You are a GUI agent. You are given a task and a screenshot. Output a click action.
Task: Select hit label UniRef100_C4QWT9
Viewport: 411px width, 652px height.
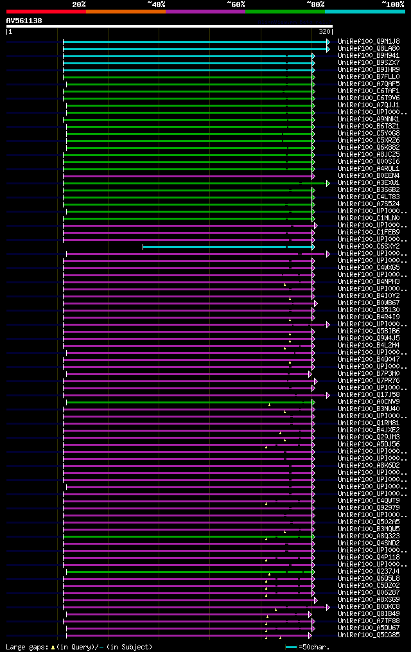369,501
